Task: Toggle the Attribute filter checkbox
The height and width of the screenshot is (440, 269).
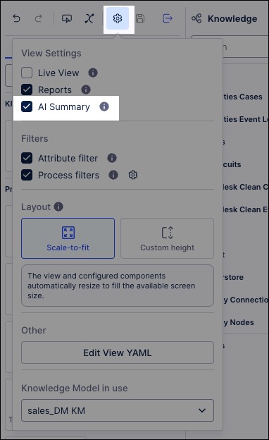Action: 27,158
